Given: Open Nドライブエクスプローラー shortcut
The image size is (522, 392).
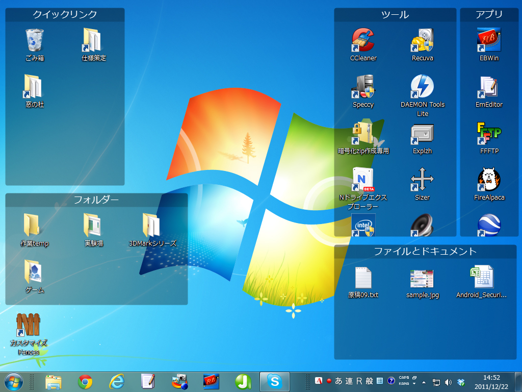Looking at the screenshot, I should pos(363,188).
